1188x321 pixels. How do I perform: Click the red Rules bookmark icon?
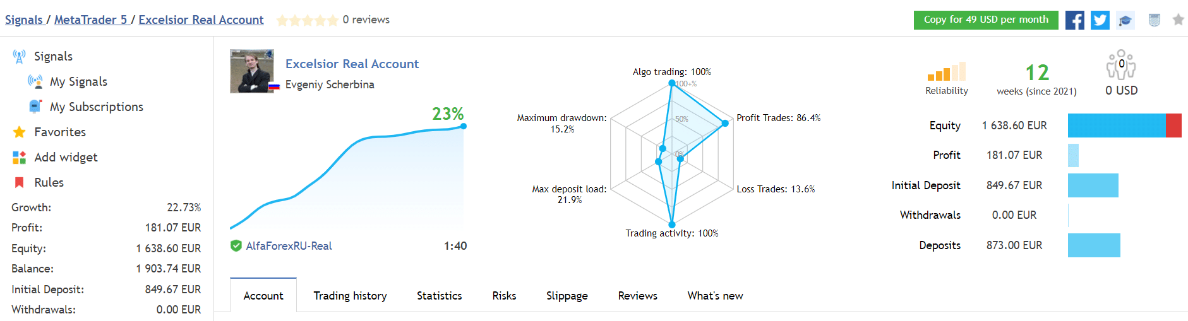20,182
